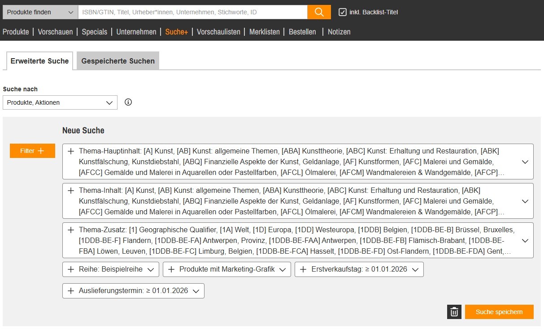Viewport: 544px width, 332px height.
Task: Click plus icon on Erstverkaufstag filter
Action: [303, 269]
